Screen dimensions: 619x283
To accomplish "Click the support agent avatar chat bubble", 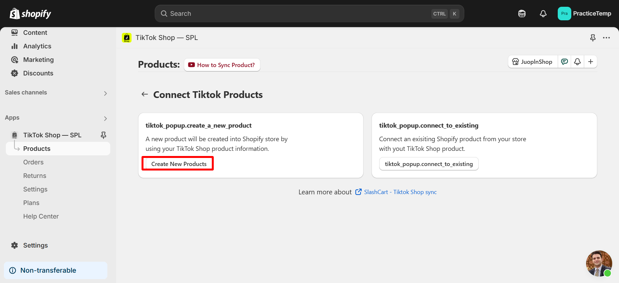I will click(x=599, y=263).
